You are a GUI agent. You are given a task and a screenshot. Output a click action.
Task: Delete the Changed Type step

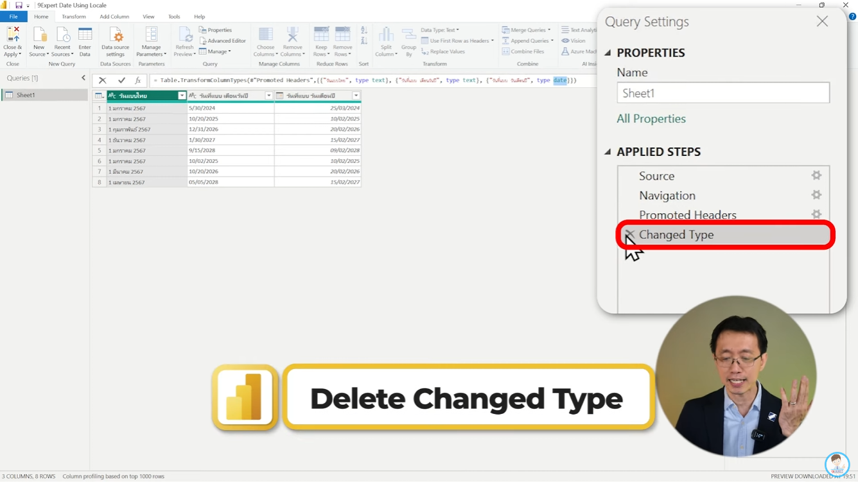point(629,235)
